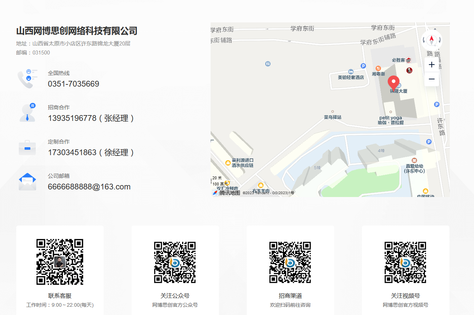Click the phone icon next to 全国热线
474x315 pixels.
pyautogui.click(x=27, y=78)
